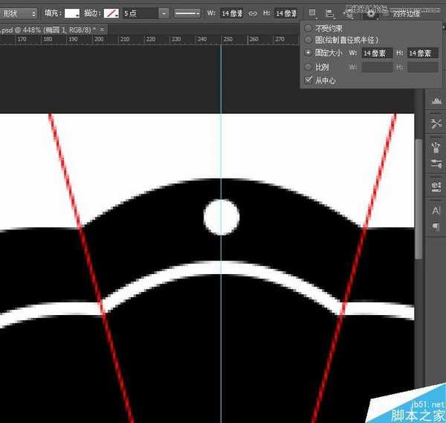This screenshot has width=446, height=423.
Task: Click the fixed size width field
Action: (377, 54)
